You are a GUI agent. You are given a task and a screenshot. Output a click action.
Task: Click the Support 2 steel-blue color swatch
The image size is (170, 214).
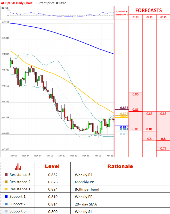coord(6,204)
